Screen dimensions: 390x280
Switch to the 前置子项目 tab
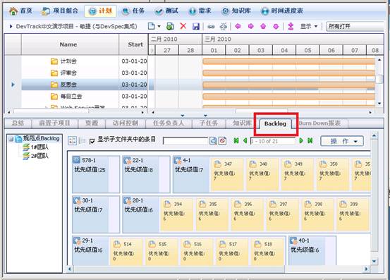[54, 123]
